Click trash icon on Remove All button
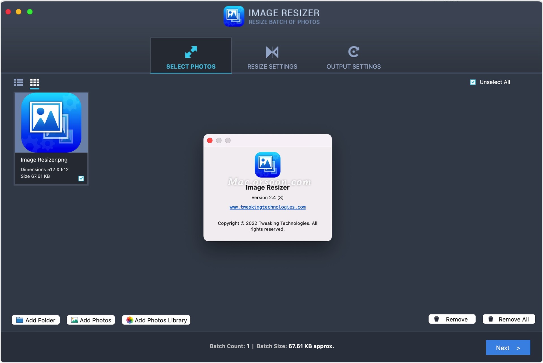 [x=491, y=319]
